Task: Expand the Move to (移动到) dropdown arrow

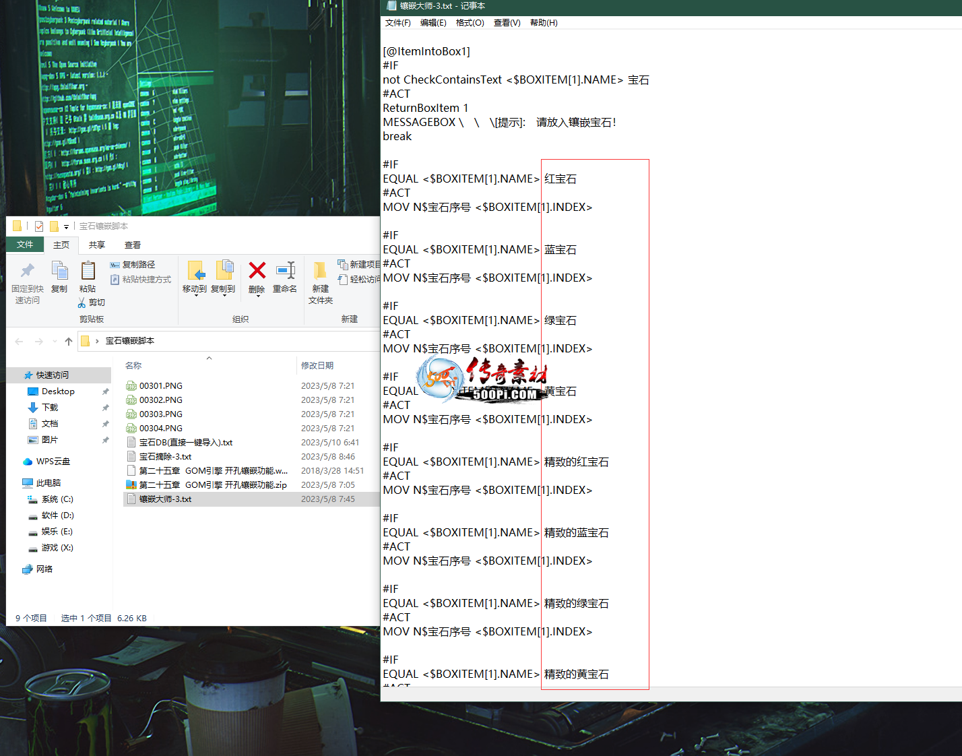Action: (x=195, y=296)
